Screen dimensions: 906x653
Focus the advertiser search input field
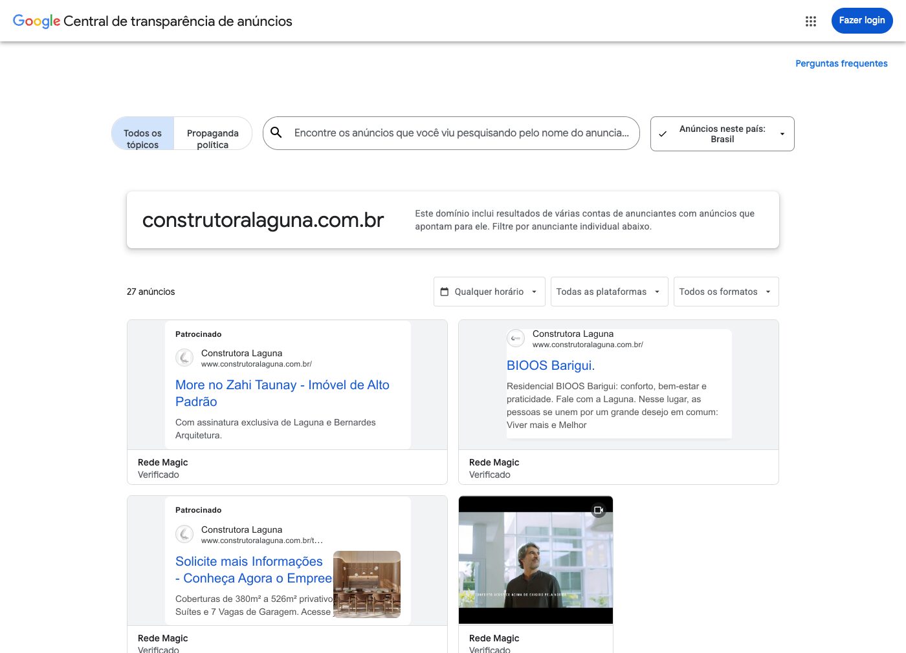tap(462, 133)
